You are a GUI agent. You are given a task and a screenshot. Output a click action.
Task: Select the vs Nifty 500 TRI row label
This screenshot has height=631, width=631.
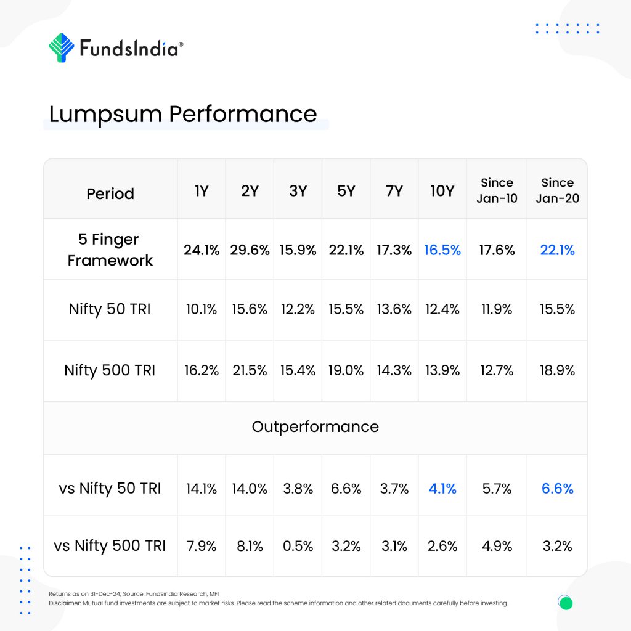click(110, 546)
